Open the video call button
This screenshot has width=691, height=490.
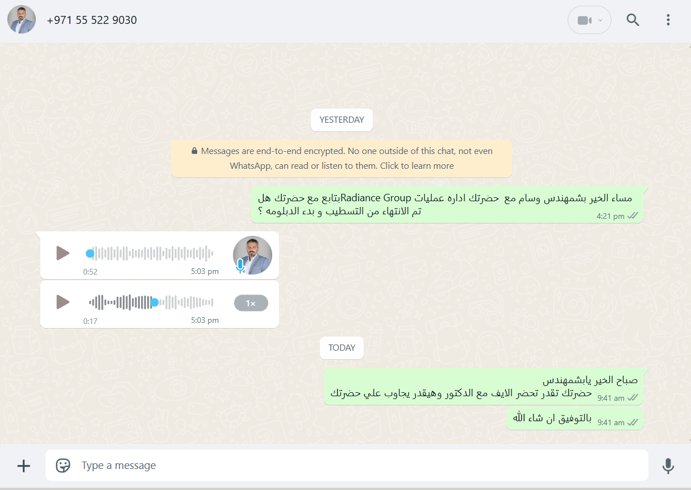584,20
